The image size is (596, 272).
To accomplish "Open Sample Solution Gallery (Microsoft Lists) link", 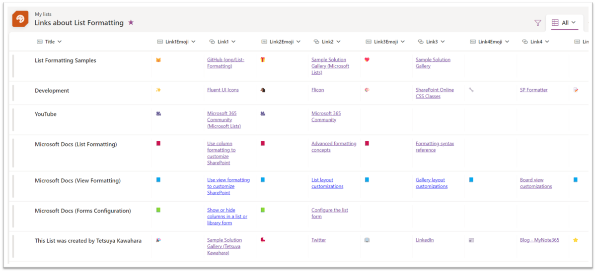I will point(330,66).
